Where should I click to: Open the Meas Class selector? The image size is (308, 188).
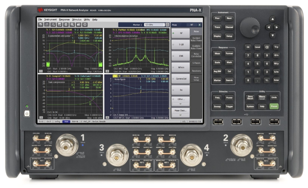point(181,111)
